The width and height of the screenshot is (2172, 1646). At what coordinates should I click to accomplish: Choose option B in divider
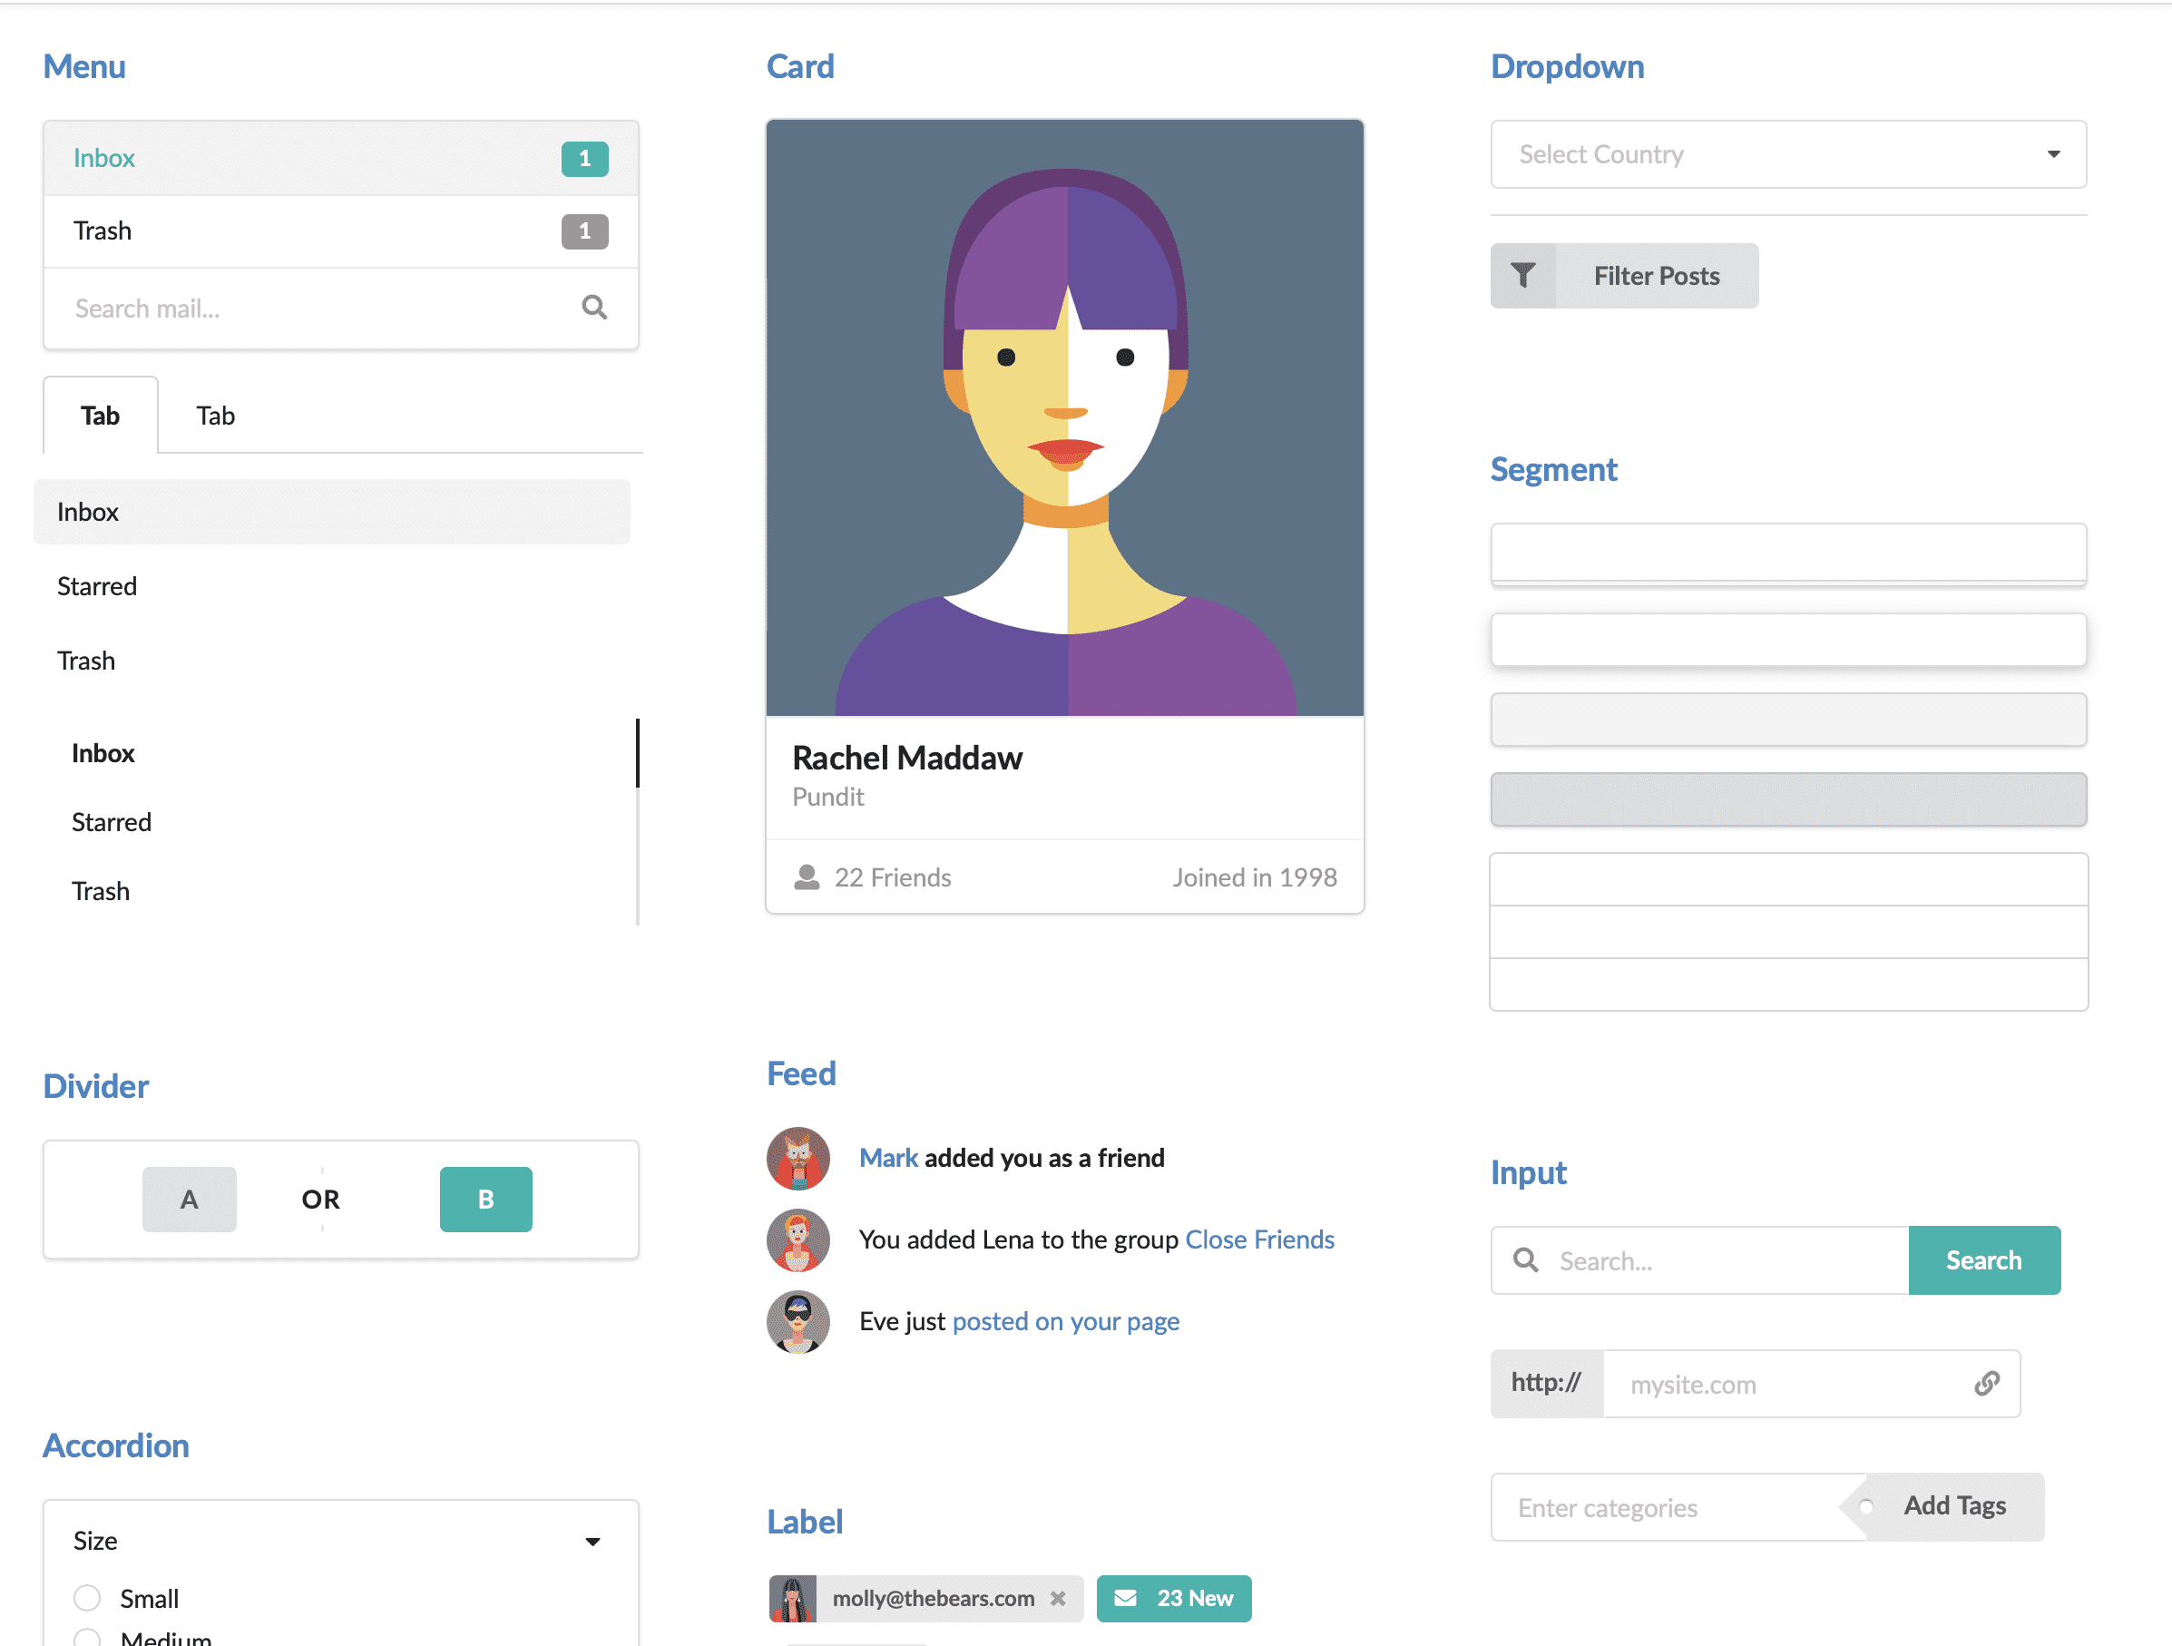pyautogui.click(x=485, y=1200)
